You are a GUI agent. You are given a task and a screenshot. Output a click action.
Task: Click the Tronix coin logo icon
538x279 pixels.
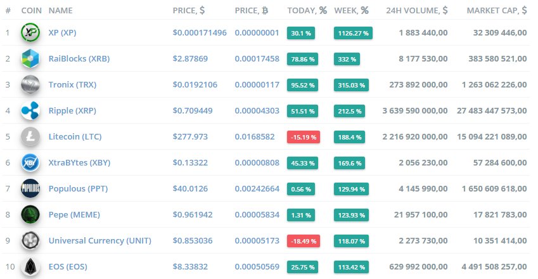pyautogui.click(x=30, y=85)
